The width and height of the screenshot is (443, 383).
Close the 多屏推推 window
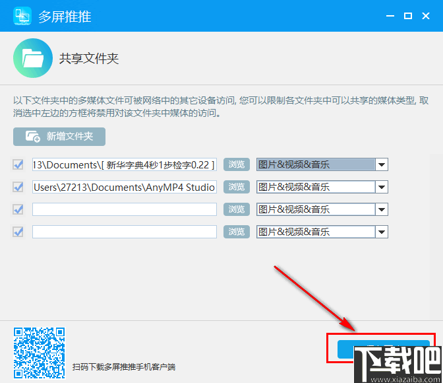[x=426, y=16]
